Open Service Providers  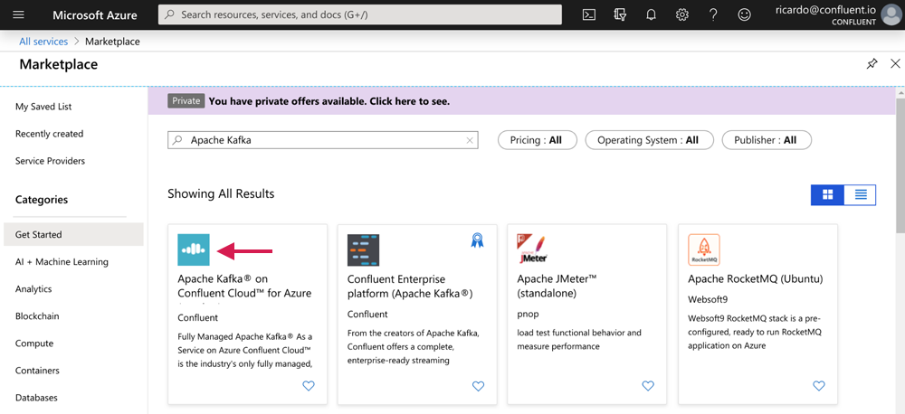(x=50, y=161)
